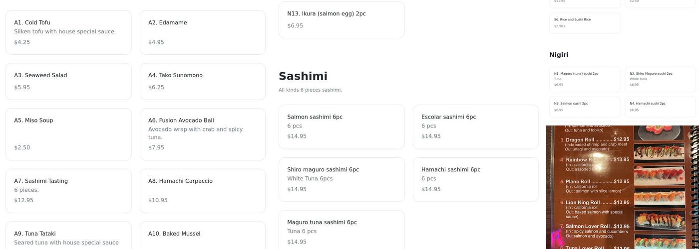Viewport: 699px width, 249px height.
Task: Click the Salmon Lover Roll line in photo
Action: click(594, 227)
